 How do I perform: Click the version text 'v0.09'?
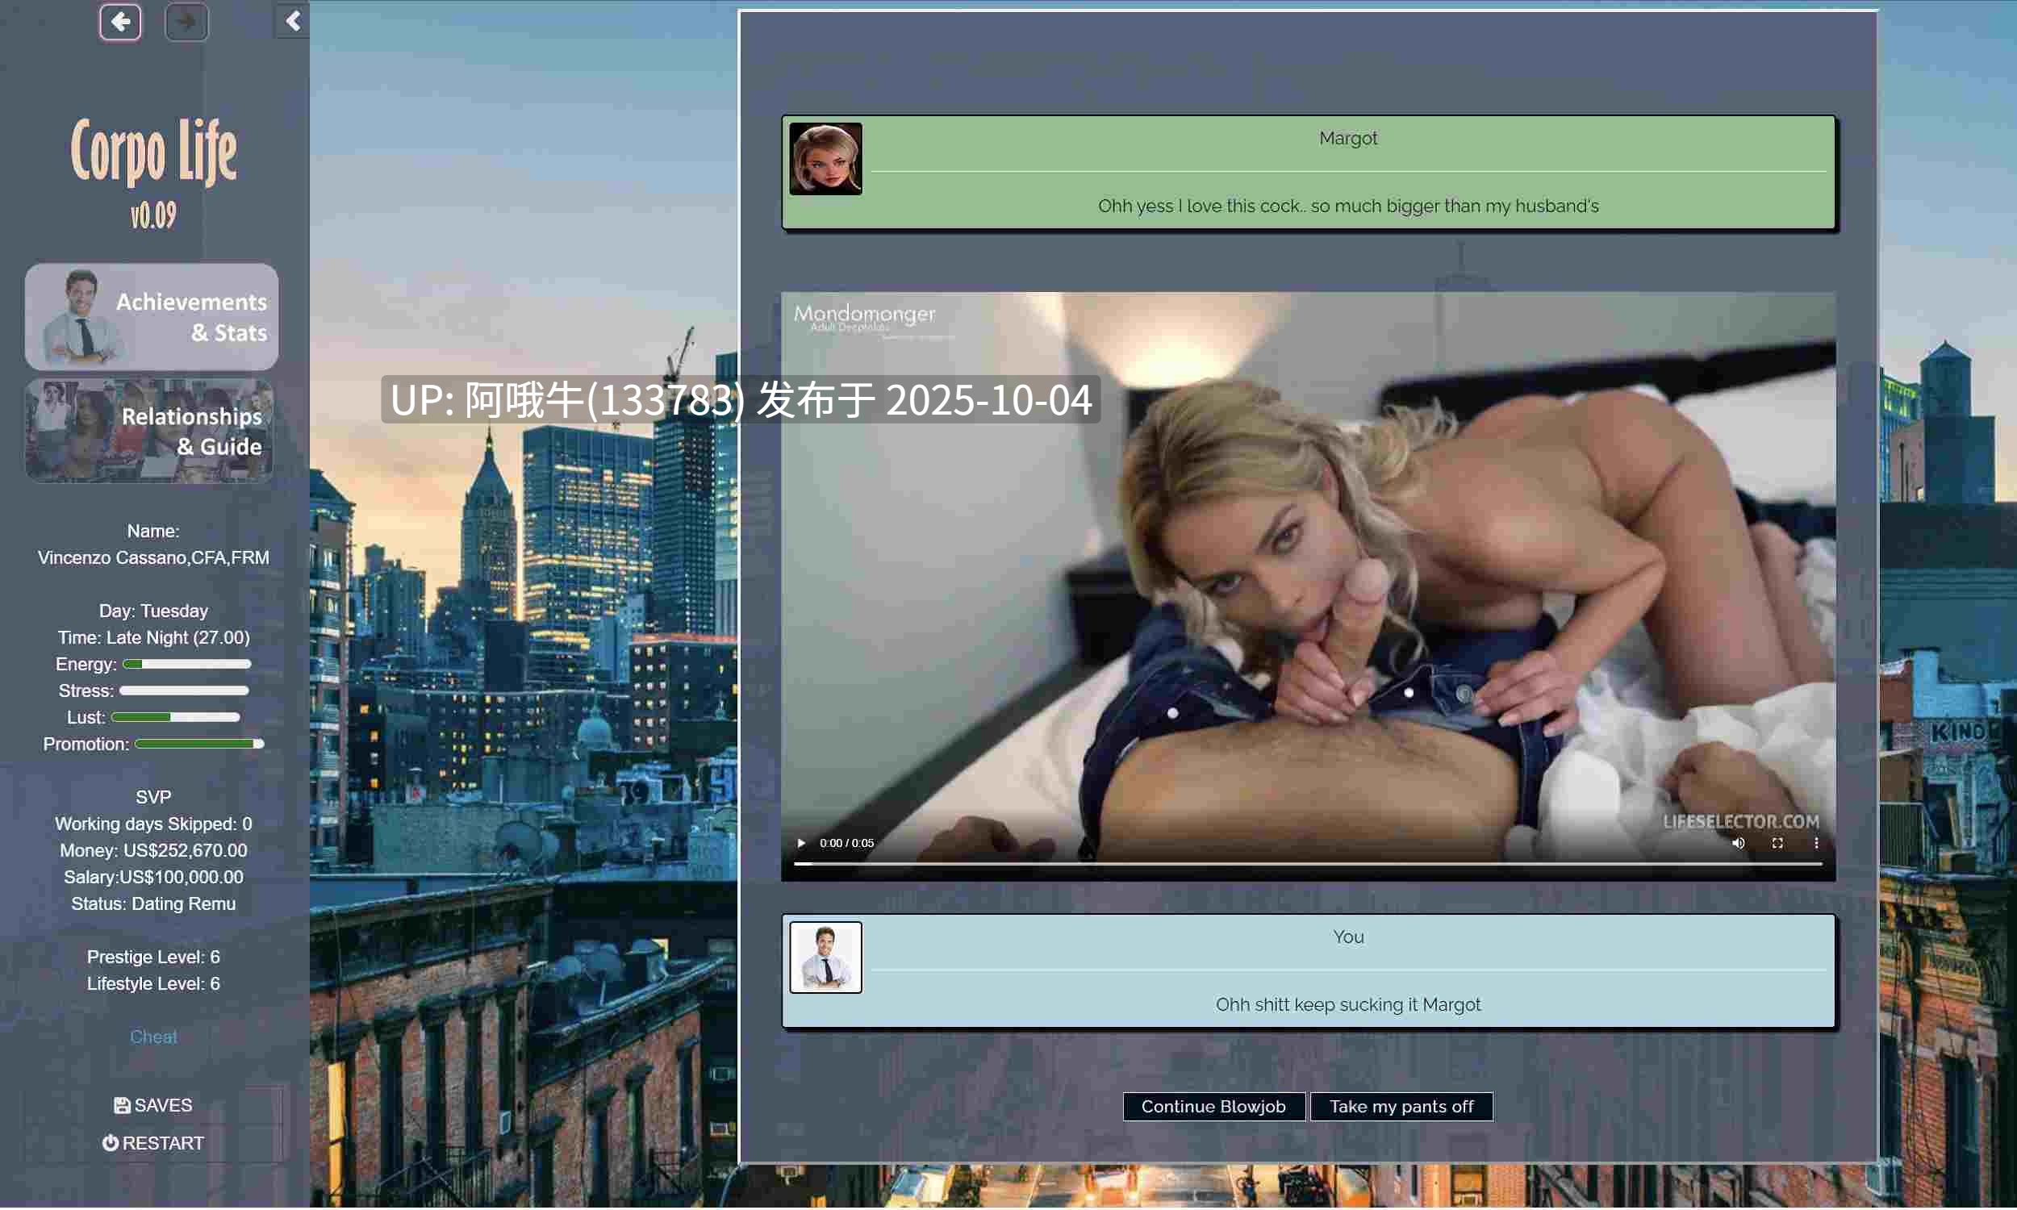point(153,216)
